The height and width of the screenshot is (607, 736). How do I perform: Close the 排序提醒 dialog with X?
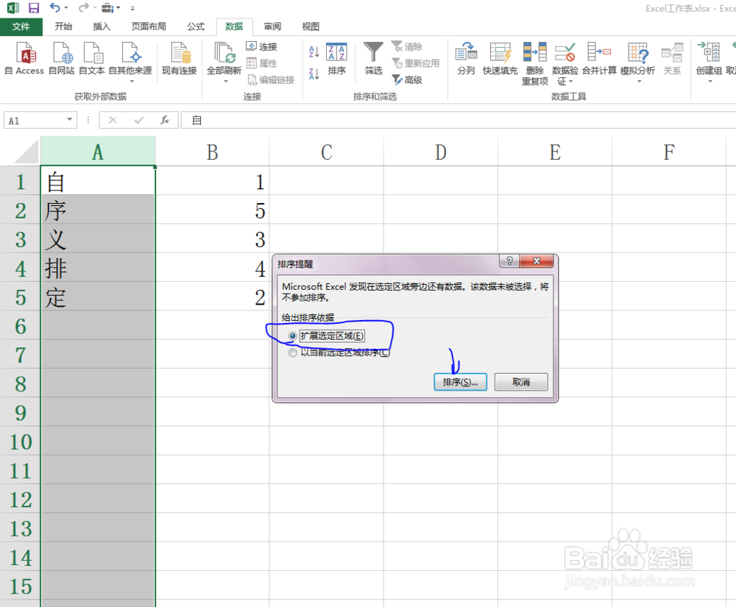tap(537, 260)
